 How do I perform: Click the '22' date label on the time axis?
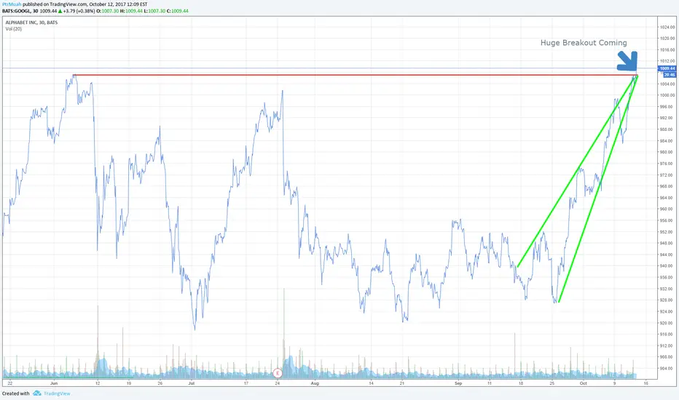[9, 383]
